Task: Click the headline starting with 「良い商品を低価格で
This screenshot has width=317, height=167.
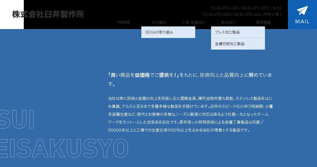Action: [x=190, y=80]
